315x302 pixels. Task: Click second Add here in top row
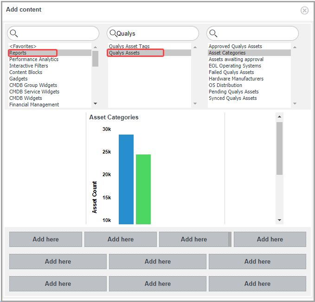[x=121, y=239]
